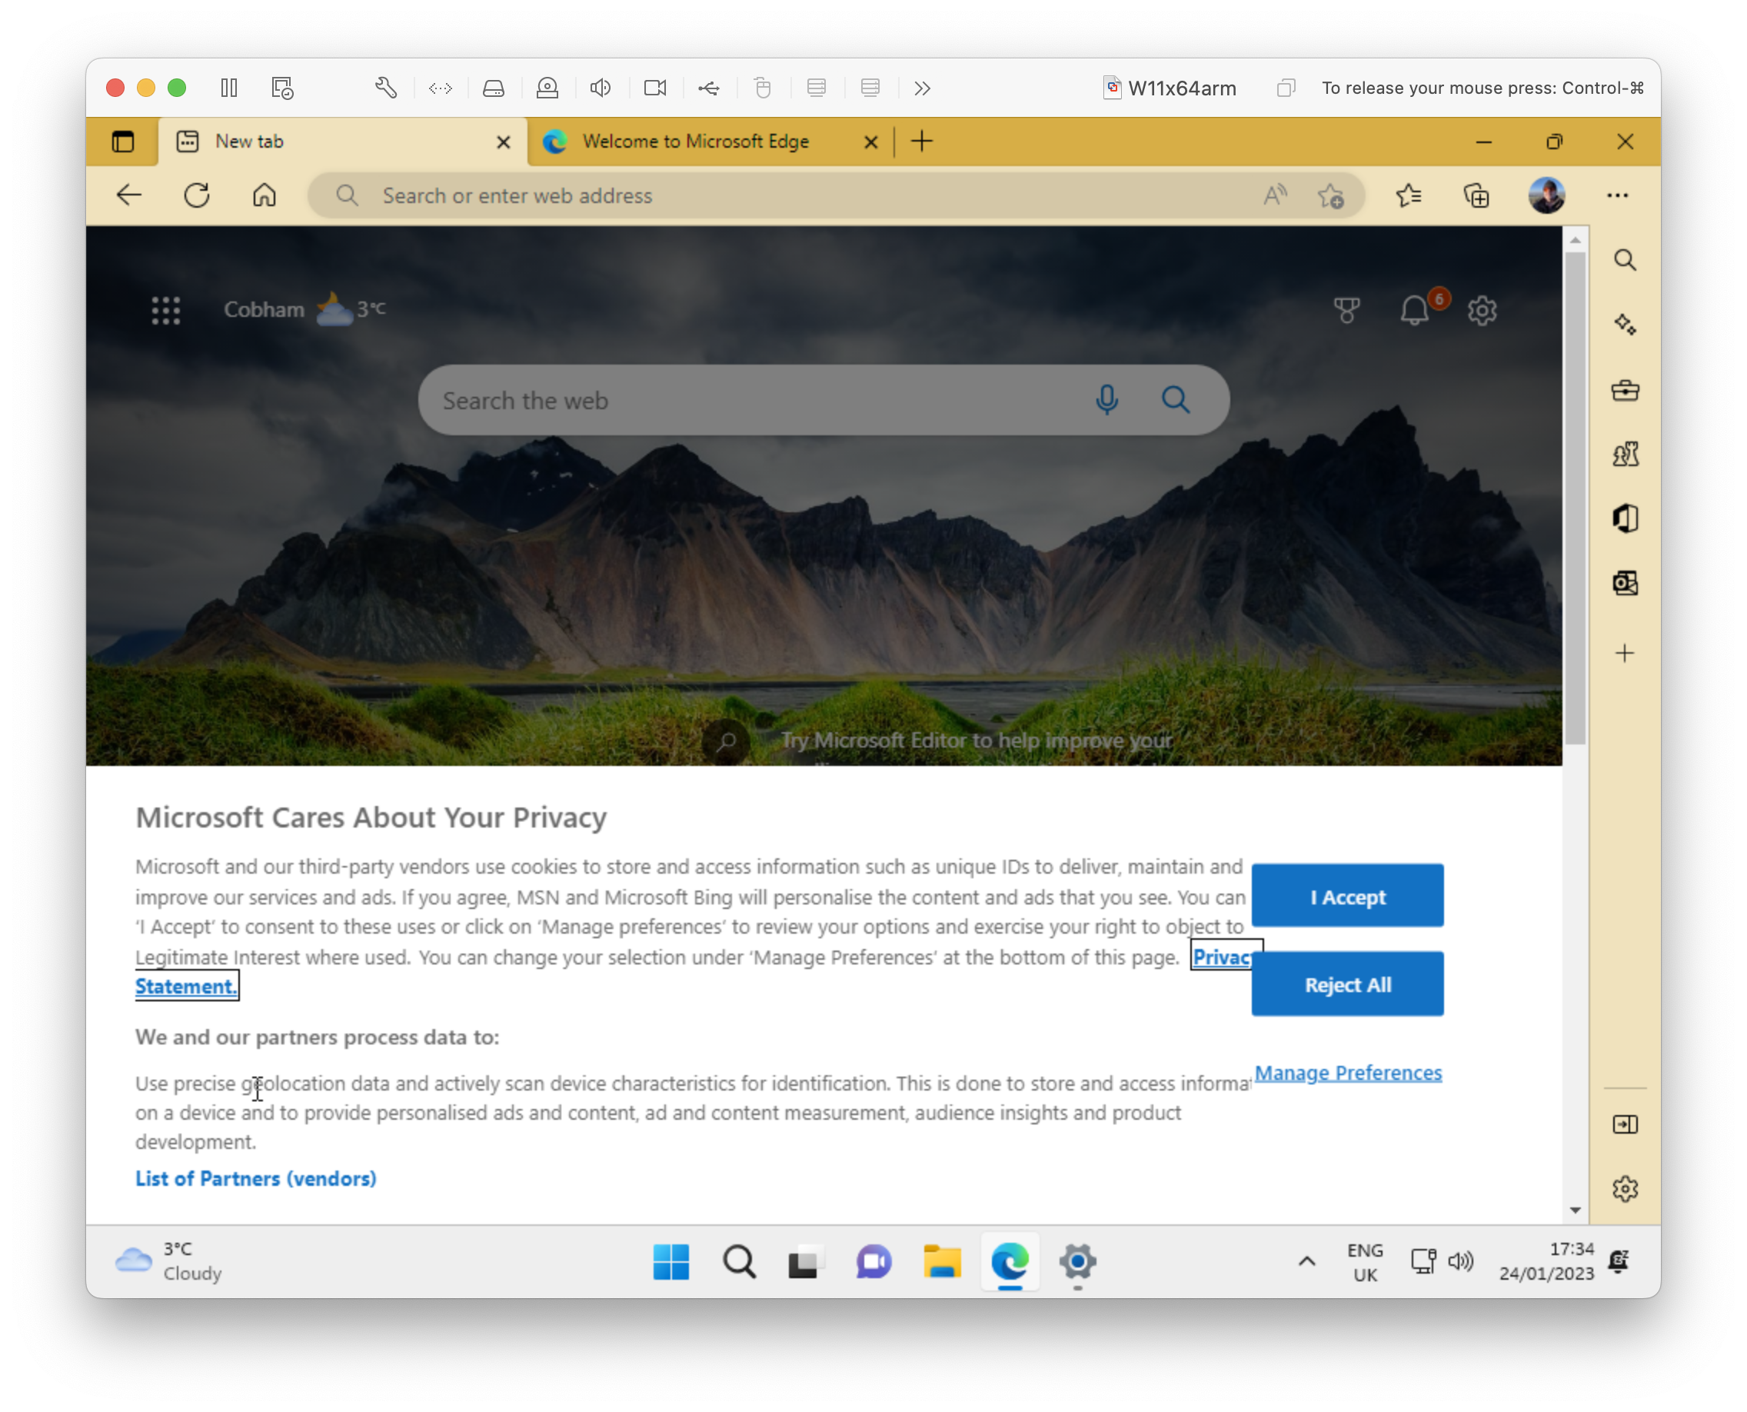Open the apps launcher grid icon

pyautogui.click(x=166, y=310)
